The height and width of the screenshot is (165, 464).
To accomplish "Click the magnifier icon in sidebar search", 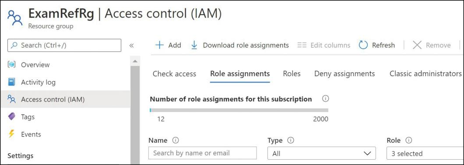I will 14,45.
